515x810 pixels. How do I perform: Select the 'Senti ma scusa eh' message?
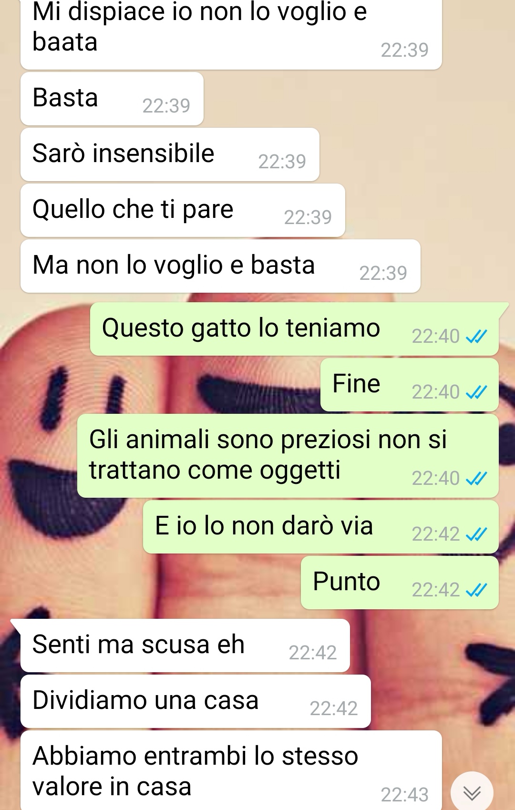(185, 646)
